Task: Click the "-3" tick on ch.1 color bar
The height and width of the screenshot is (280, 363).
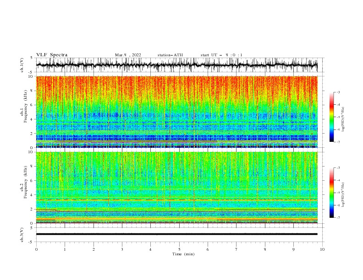Action: pos(338,92)
